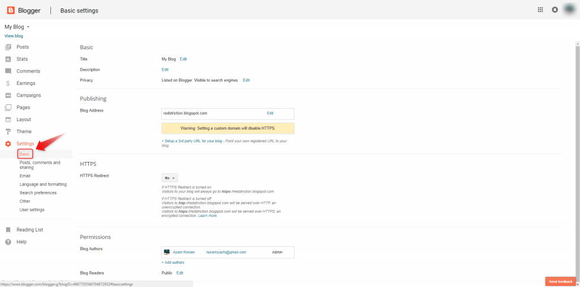
Task: Click the Blogger logo icon
Action: pyautogui.click(x=10, y=10)
